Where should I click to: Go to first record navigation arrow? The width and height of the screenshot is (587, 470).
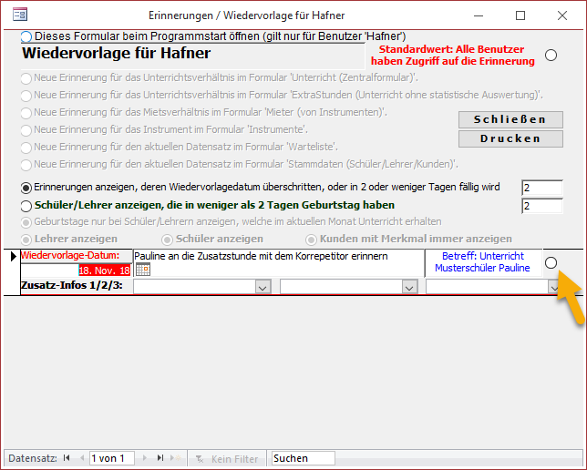(67, 458)
